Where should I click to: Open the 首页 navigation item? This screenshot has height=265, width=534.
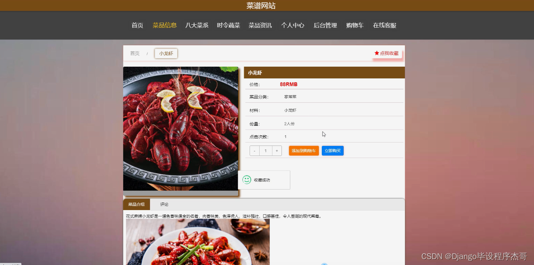click(137, 25)
